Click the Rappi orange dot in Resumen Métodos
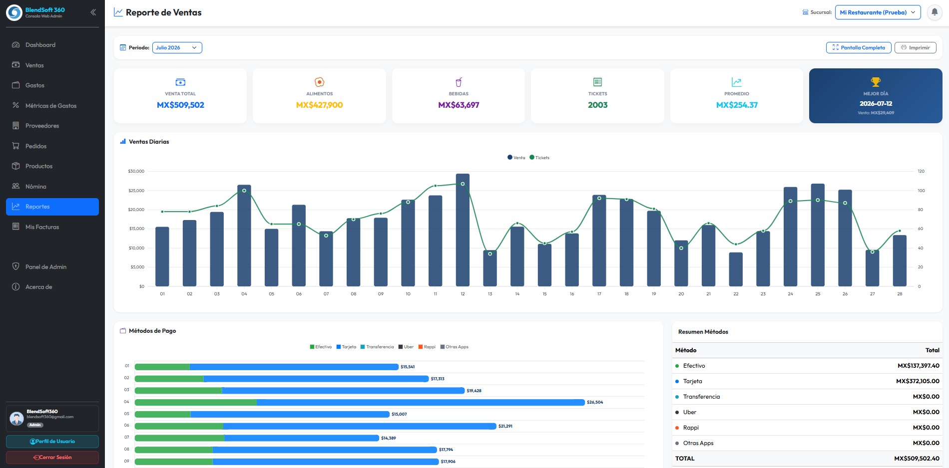The height and width of the screenshot is (468, 949). tap(677, 428)
